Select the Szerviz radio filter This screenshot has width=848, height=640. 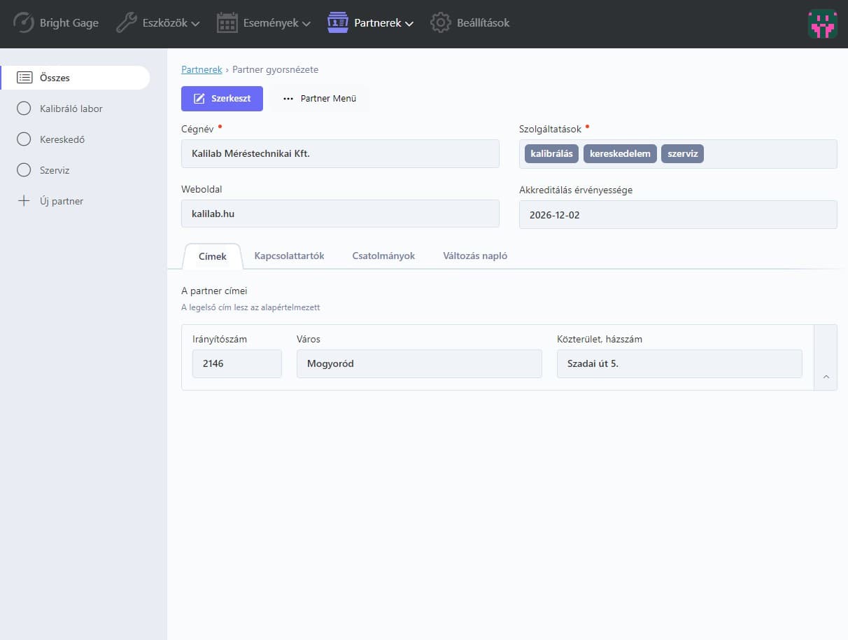(24, 170)
